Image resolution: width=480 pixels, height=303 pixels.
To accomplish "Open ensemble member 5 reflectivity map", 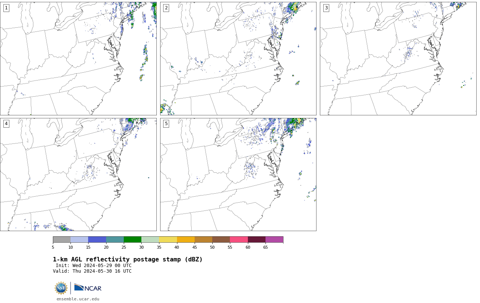I will click(238, 175).
